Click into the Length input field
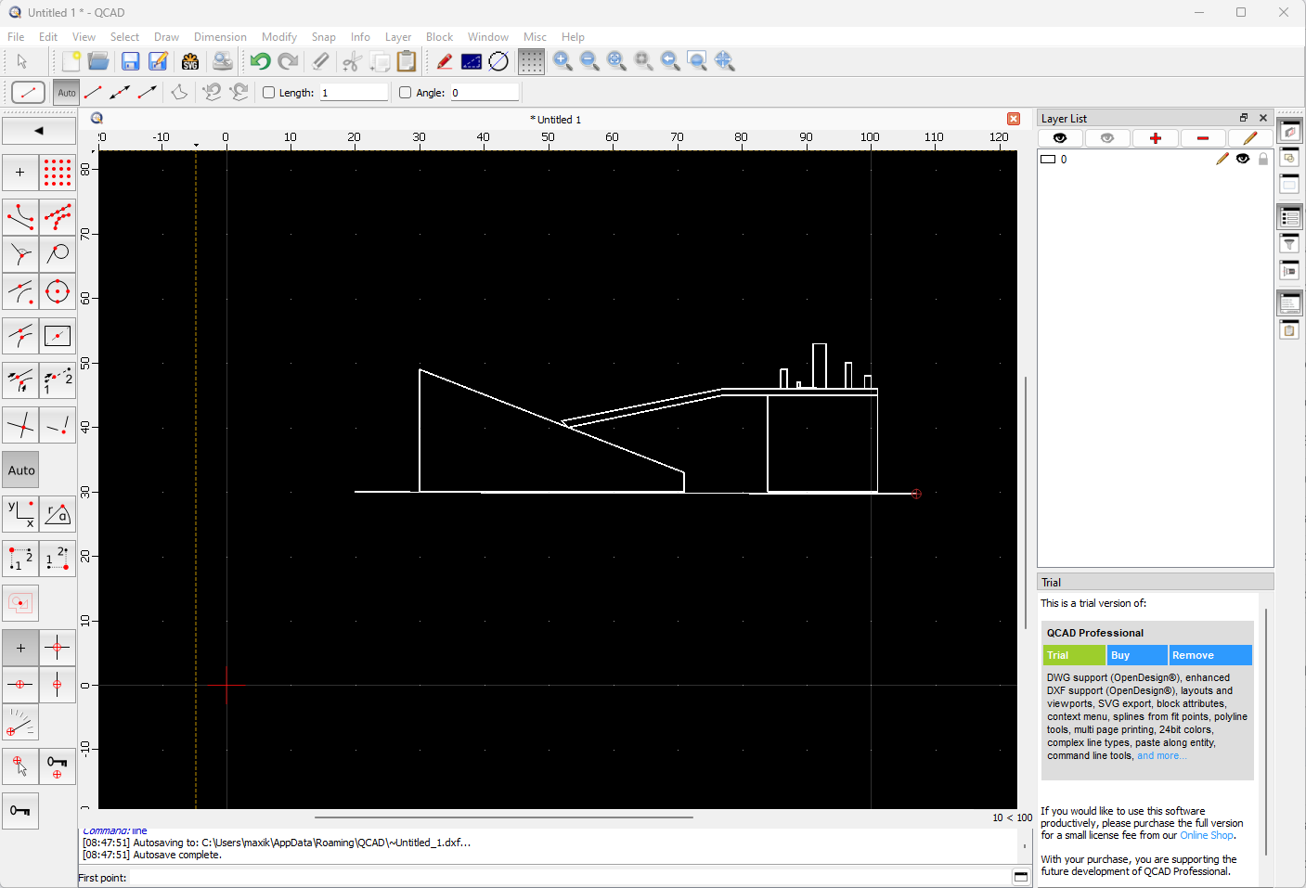The height and width of the screenshot is (888, 1306). click(x=354, y=92)
